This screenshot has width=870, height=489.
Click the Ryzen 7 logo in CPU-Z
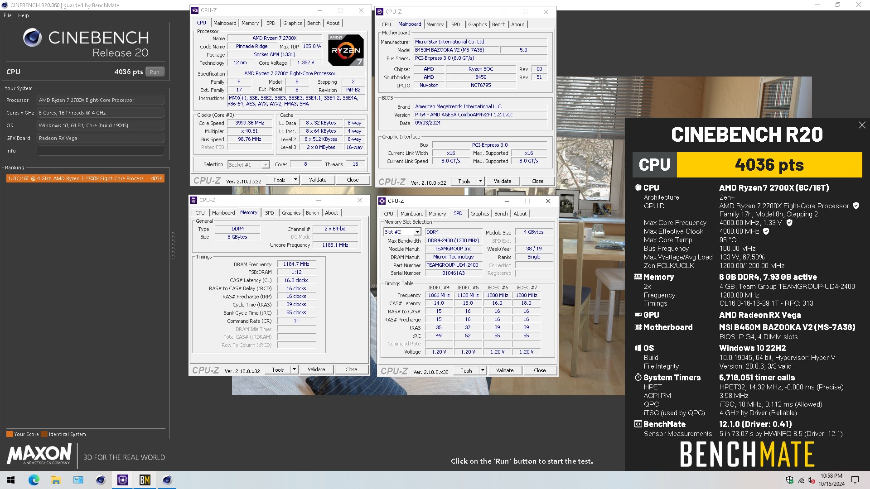pos(346,50)
